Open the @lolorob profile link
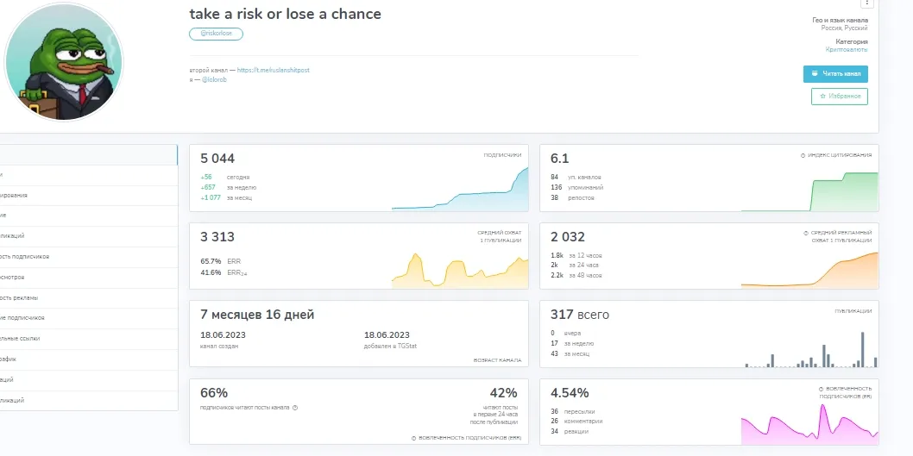913x456 pixels. tap(214, 79)
